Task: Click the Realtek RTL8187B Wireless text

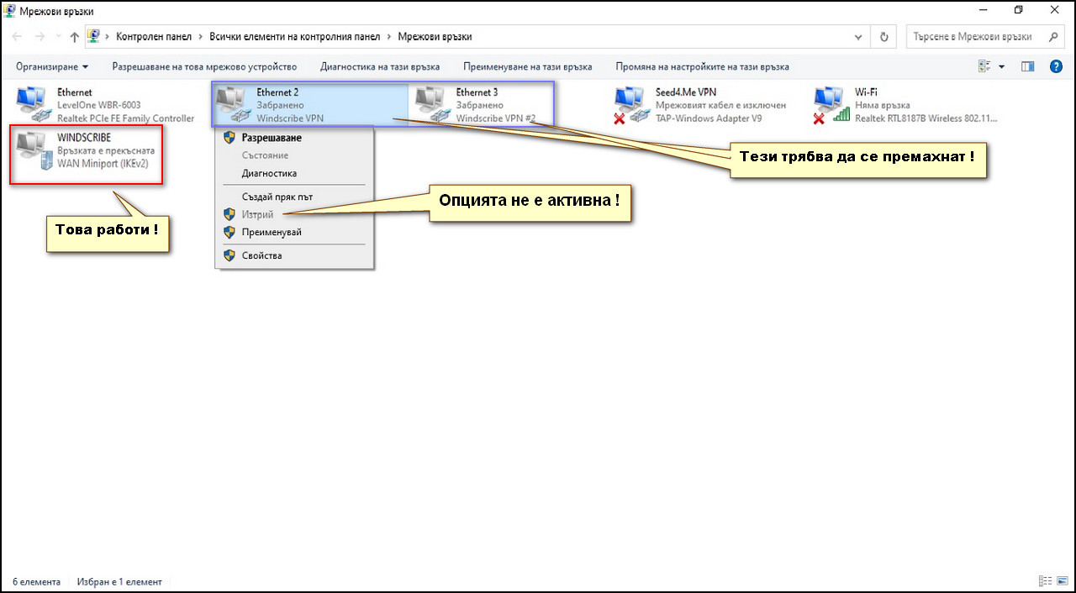Action: click(927, 118)
